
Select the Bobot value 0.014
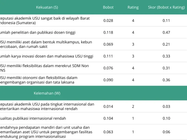108,106
